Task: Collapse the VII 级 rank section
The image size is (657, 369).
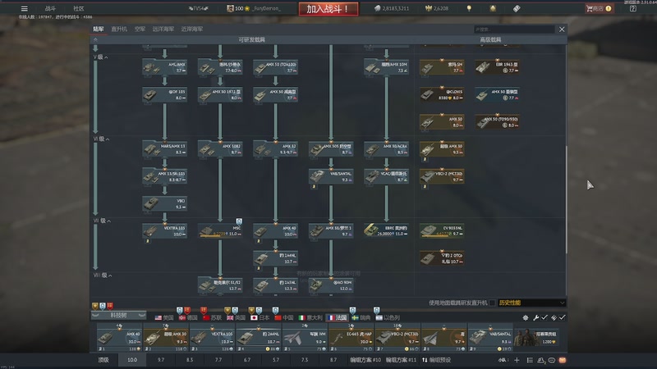Action: pyautogui.click(x=102, y=221)
